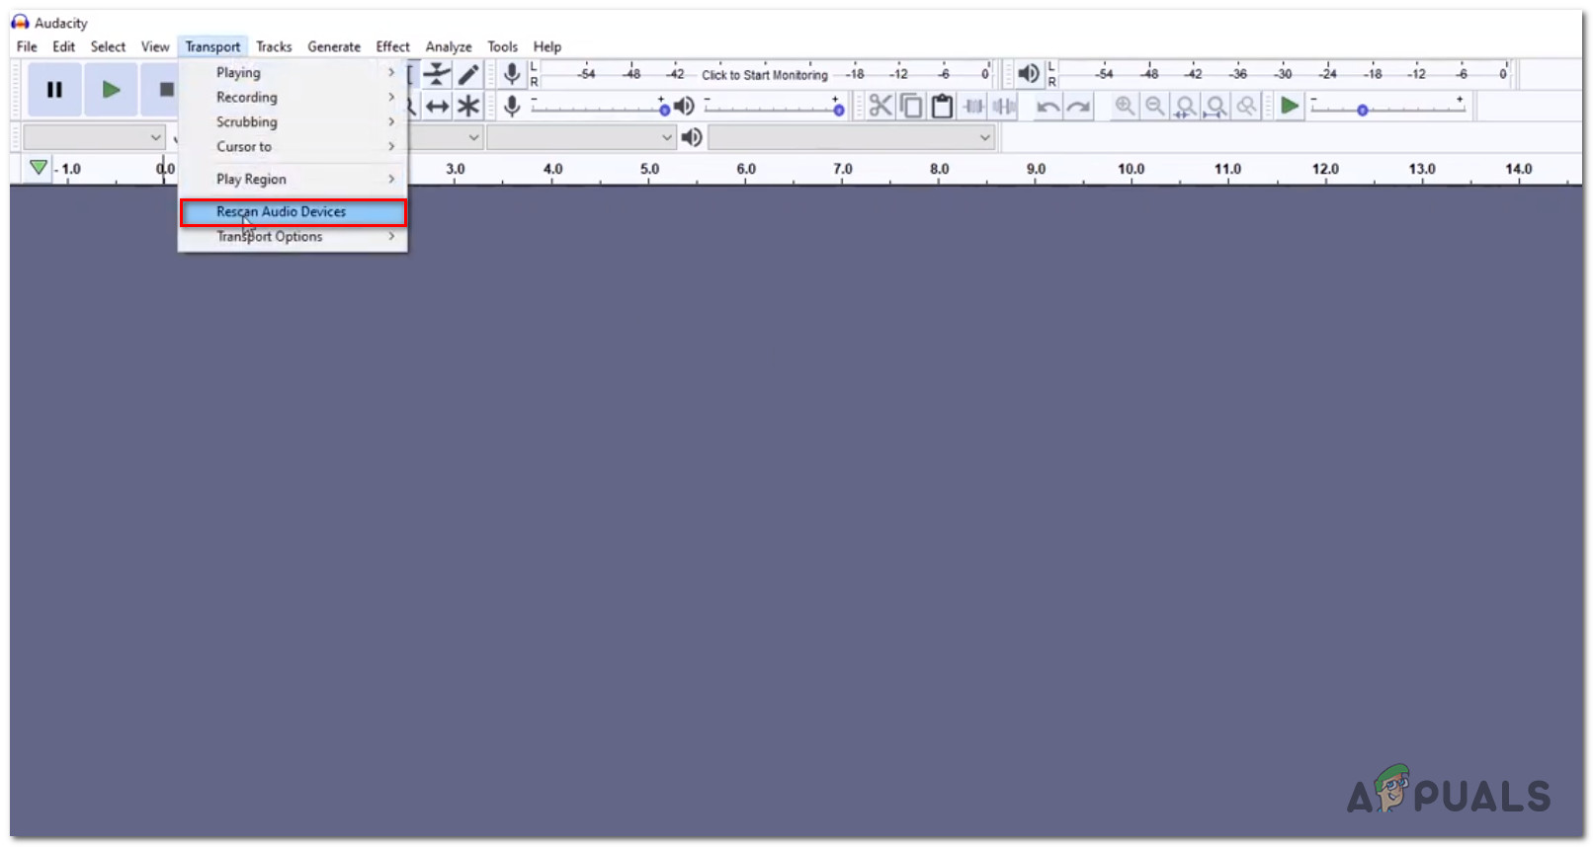Click the Paste clipboard icon
Viewport: 1593px width, 847px height.
(x=942, y=106)
